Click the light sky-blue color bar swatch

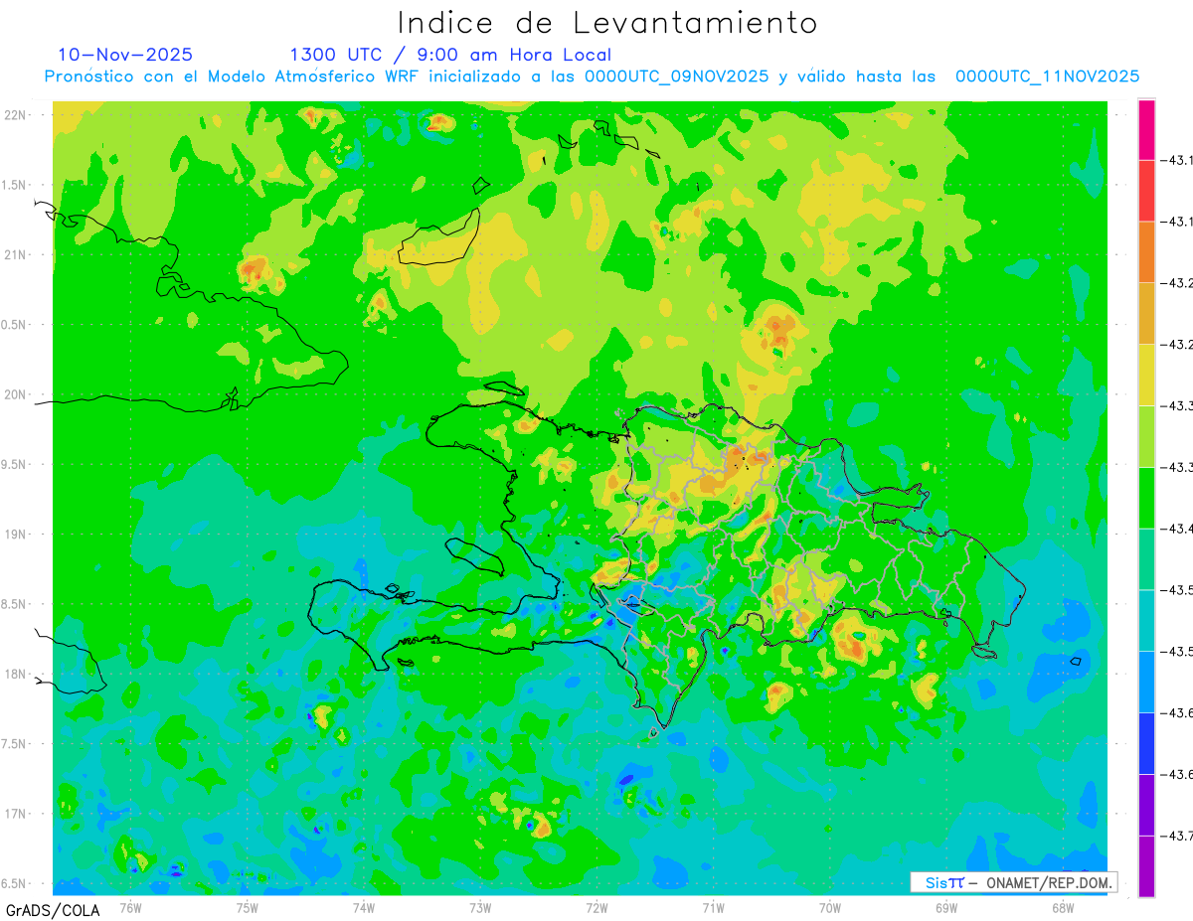tap(1146, 682)
